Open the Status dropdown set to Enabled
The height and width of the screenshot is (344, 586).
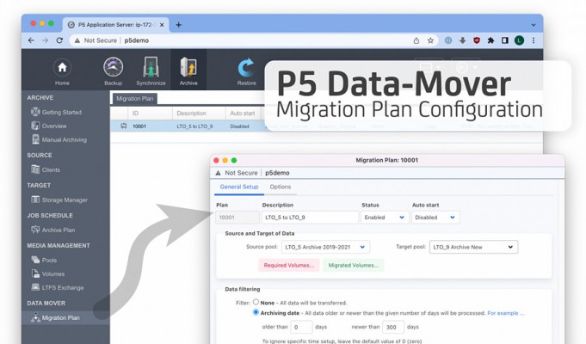coord(384,218)
